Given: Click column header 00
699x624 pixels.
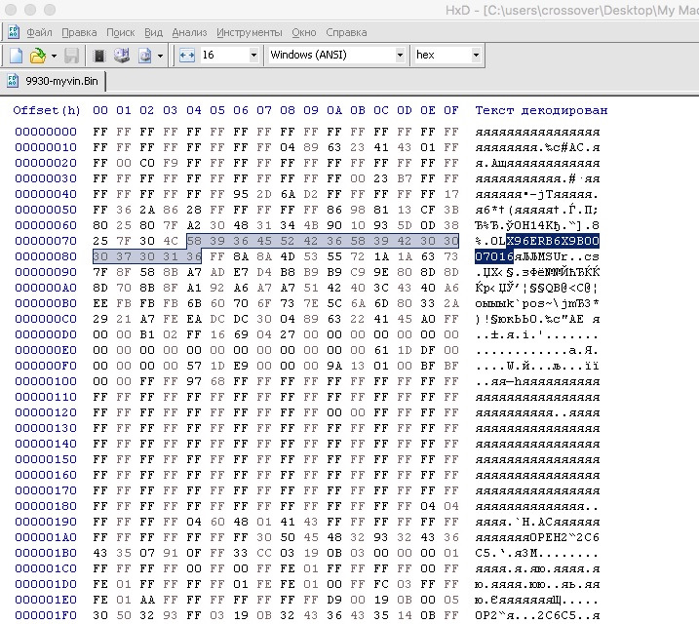Looking at the screenshot, I should click(100, 110).
